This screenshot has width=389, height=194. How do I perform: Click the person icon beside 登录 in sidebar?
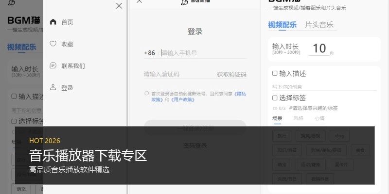click(53, 87)
